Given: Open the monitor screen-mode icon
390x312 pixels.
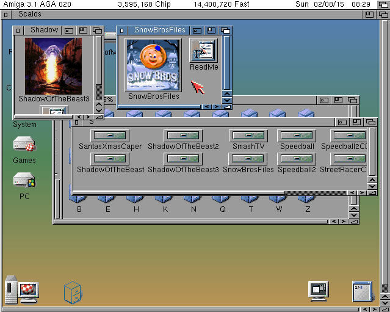Looking at the screenshot, I should 319,291.
